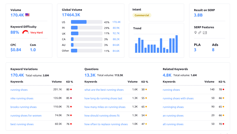Click the KD % column header in Questions

point(145,82)
